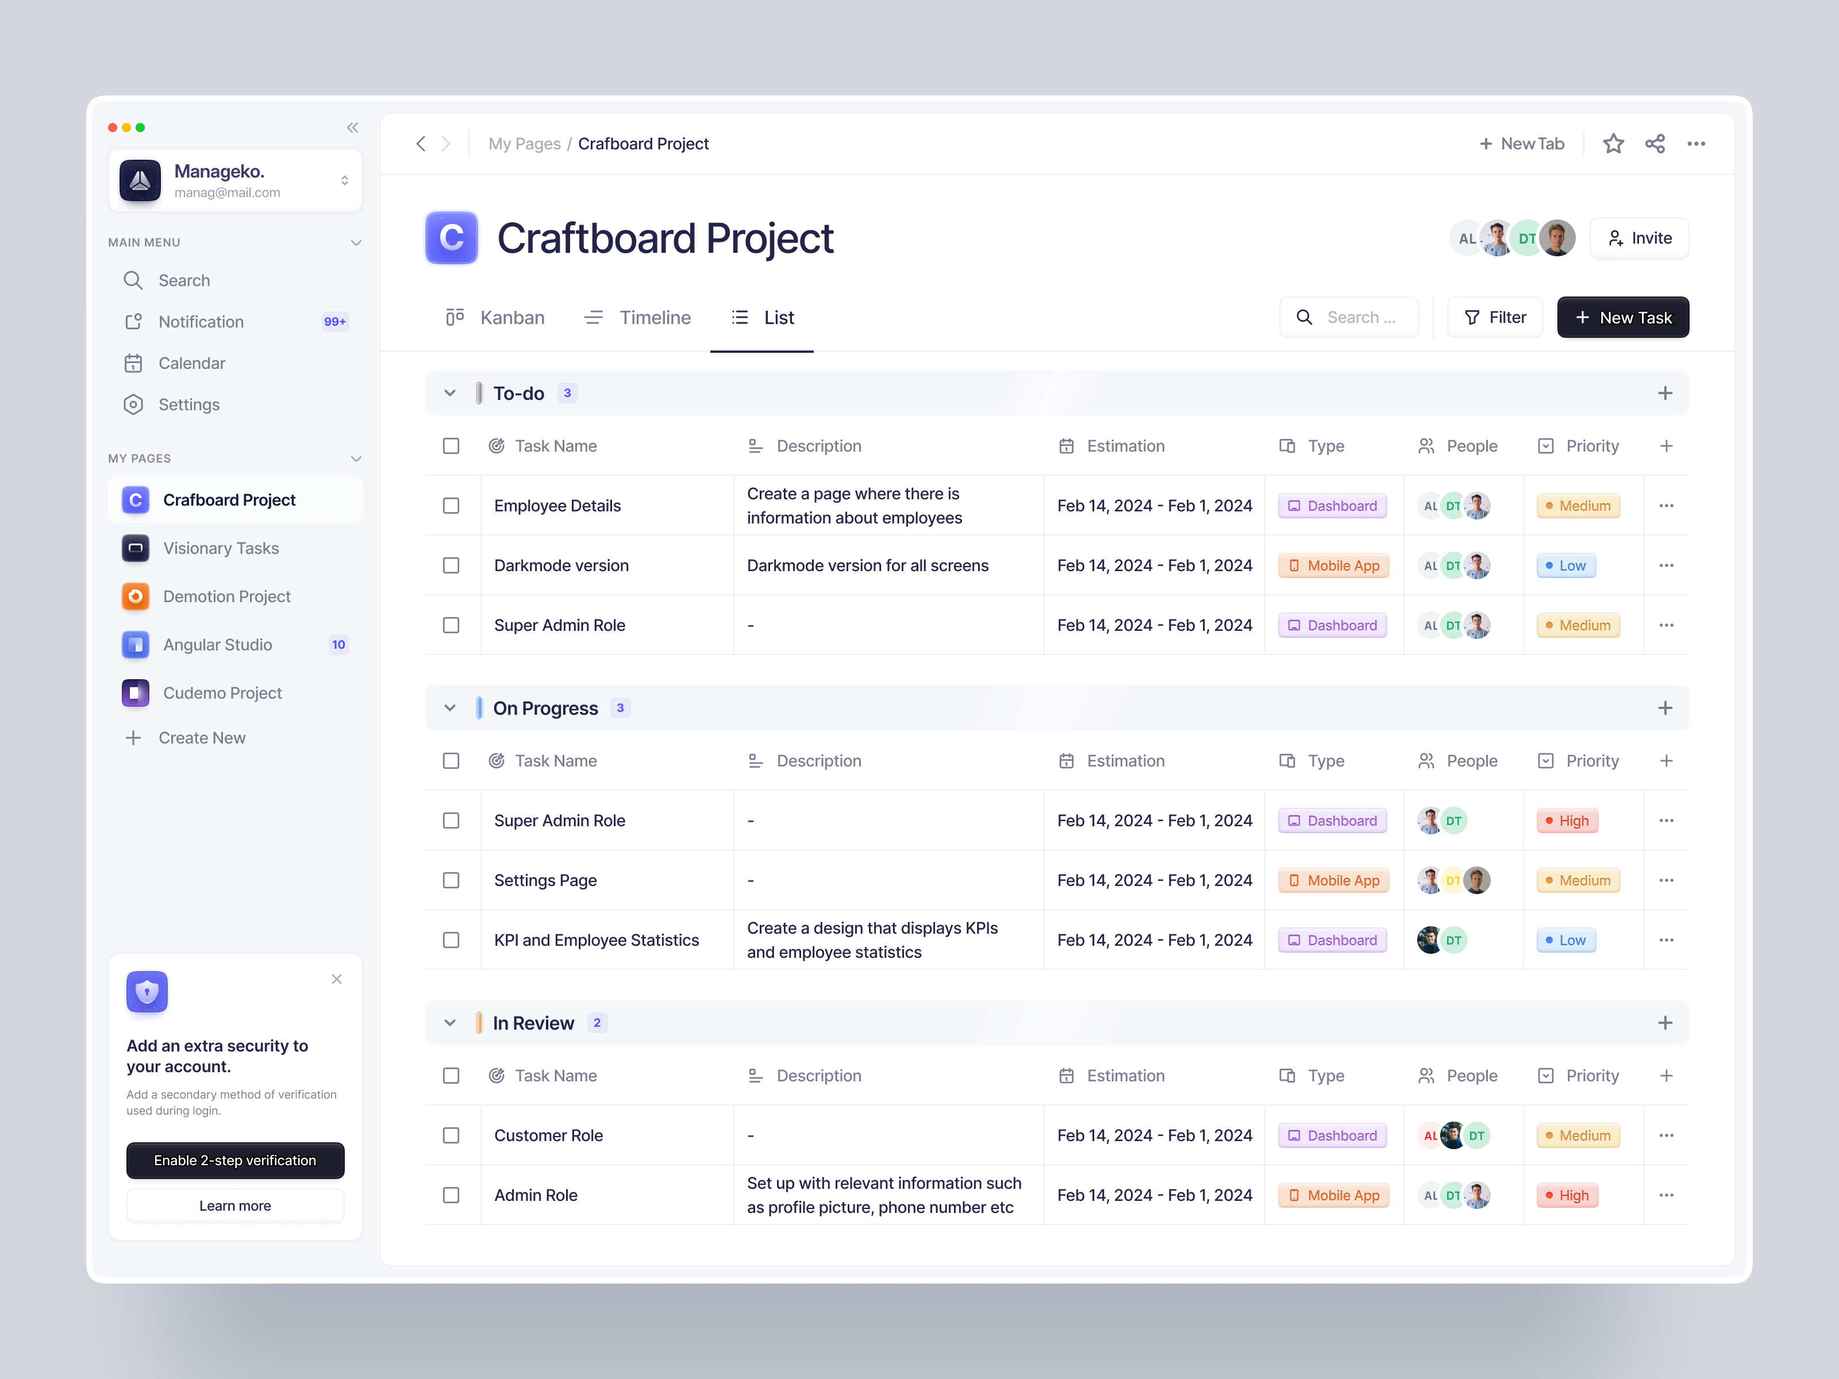The width and height of the screenshot is (1839, 1379).
Task: Click the New Task button
Action: [x=1622, y=317]
